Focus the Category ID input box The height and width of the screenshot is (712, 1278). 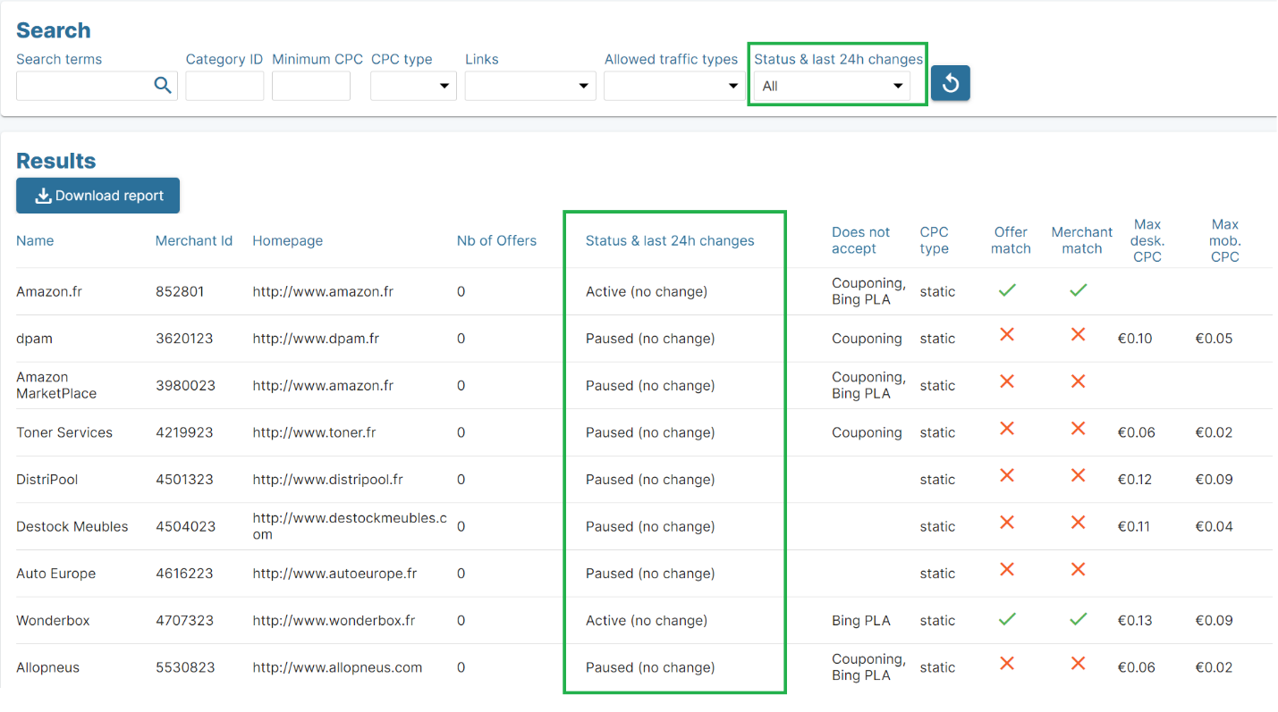224,86
